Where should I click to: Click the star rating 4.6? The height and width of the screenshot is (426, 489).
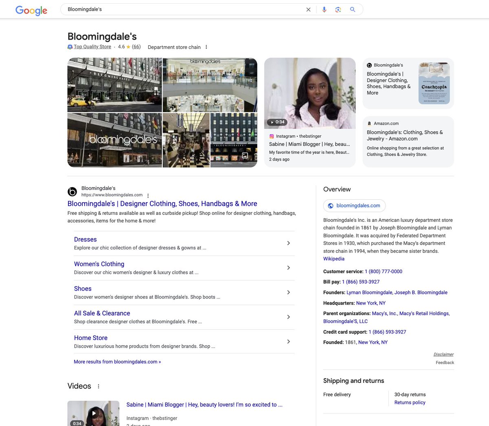(x=124, y=47)
